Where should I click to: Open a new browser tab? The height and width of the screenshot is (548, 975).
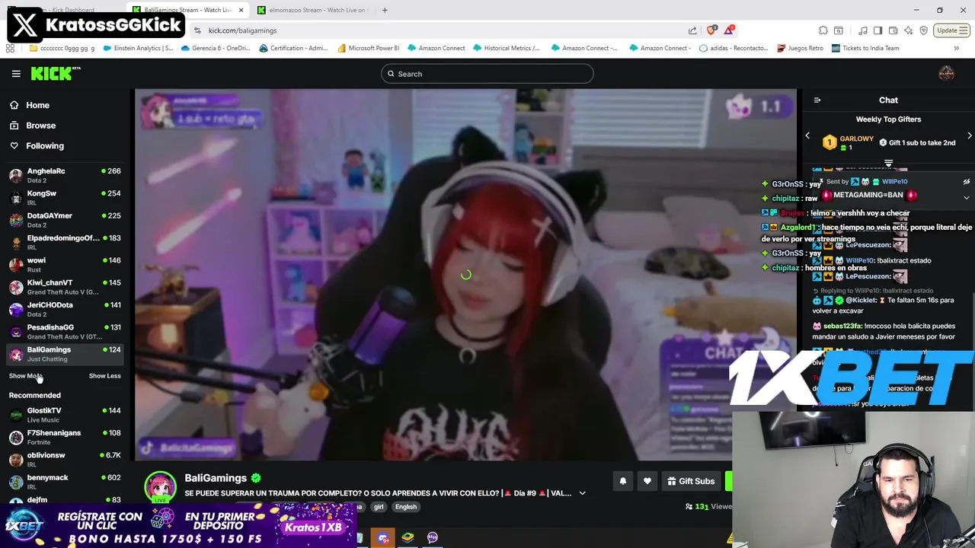click(x=385, y=10)
